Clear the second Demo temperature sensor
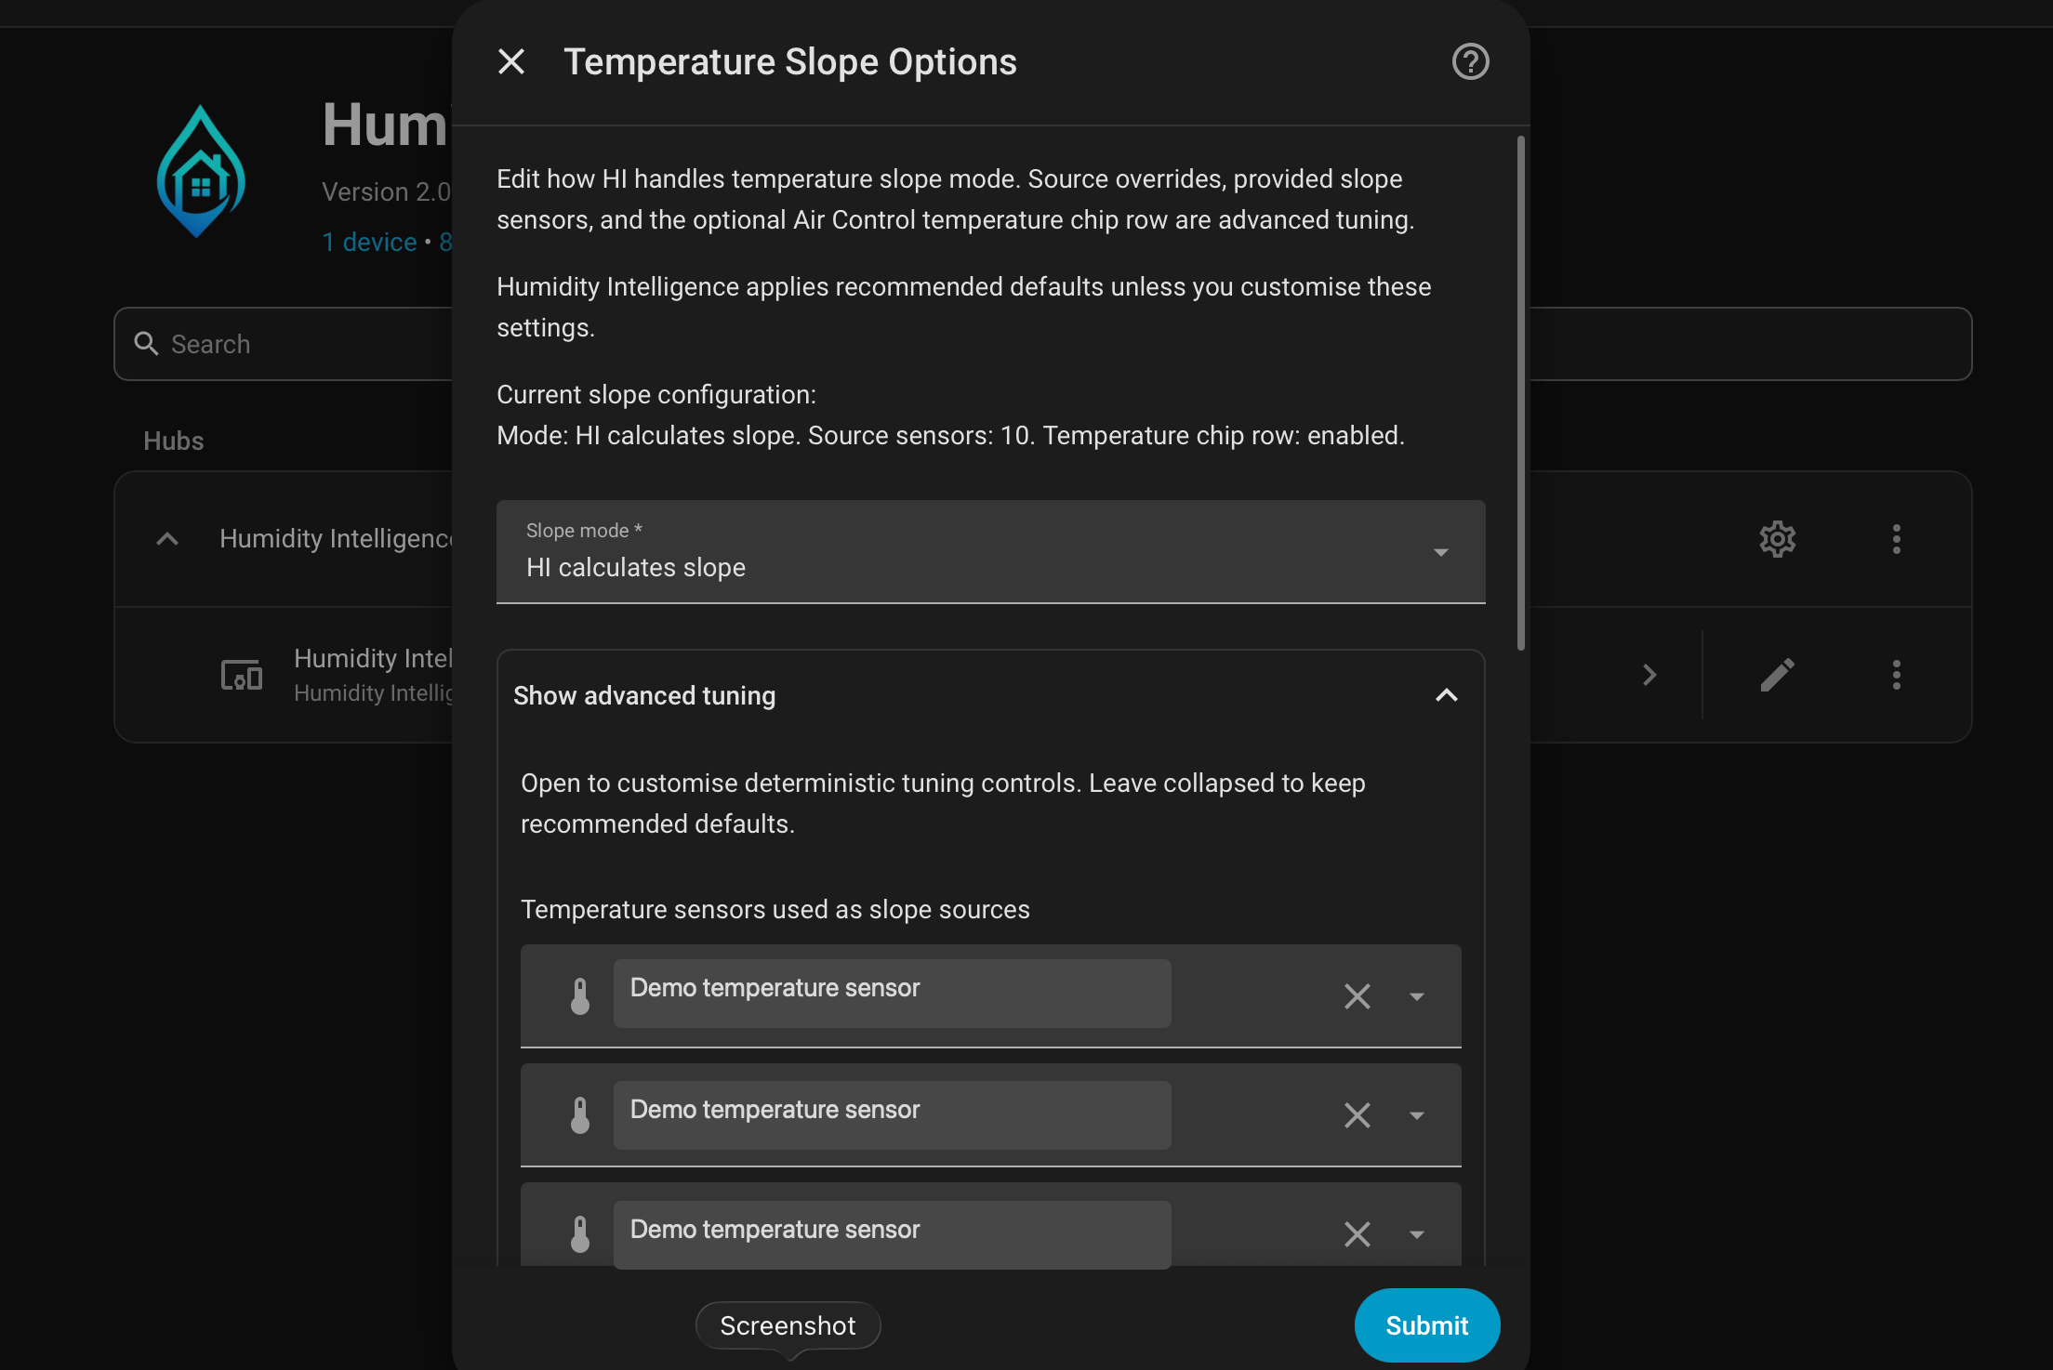Viewport: 2053px width, 1370px height. (1357, 1115)
